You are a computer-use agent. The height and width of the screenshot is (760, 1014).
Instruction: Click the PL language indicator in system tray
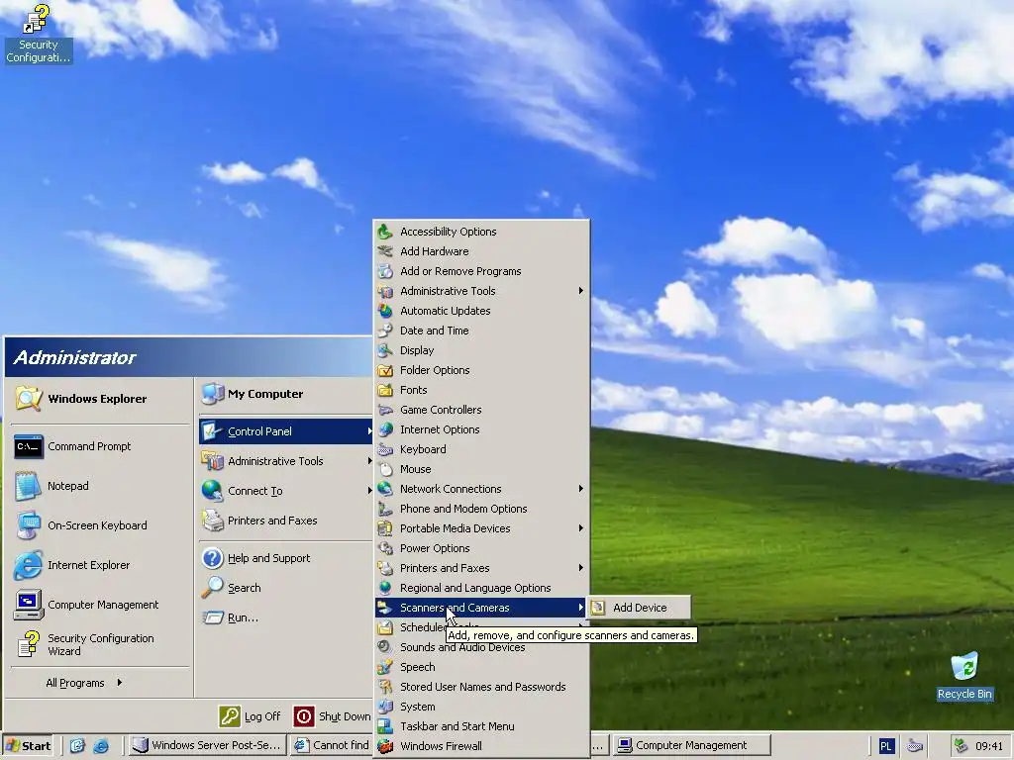885,746
